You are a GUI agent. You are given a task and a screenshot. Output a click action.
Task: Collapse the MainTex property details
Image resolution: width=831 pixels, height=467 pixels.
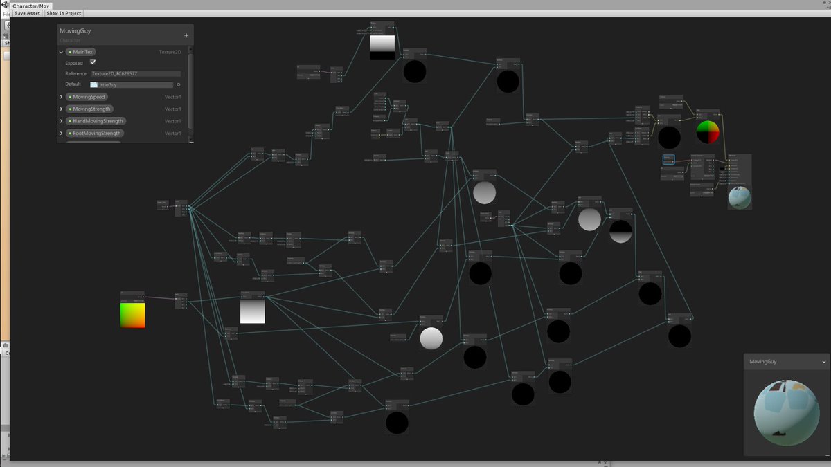pyautogui.click(x=61, y=52)
